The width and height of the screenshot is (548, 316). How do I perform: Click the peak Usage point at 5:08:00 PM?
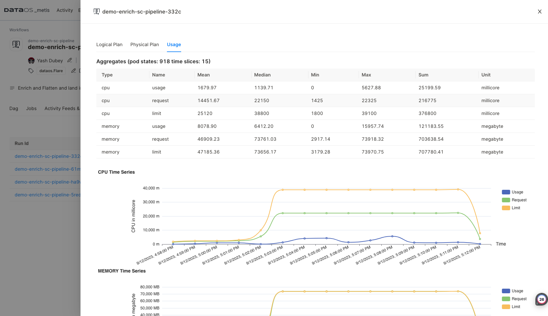[x=392, y=236]
